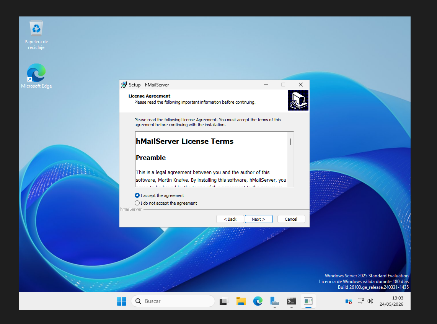Screen dimensions: 437x324
Task: Minimize the hMailServer Setup window
Action: pos(266,85)
